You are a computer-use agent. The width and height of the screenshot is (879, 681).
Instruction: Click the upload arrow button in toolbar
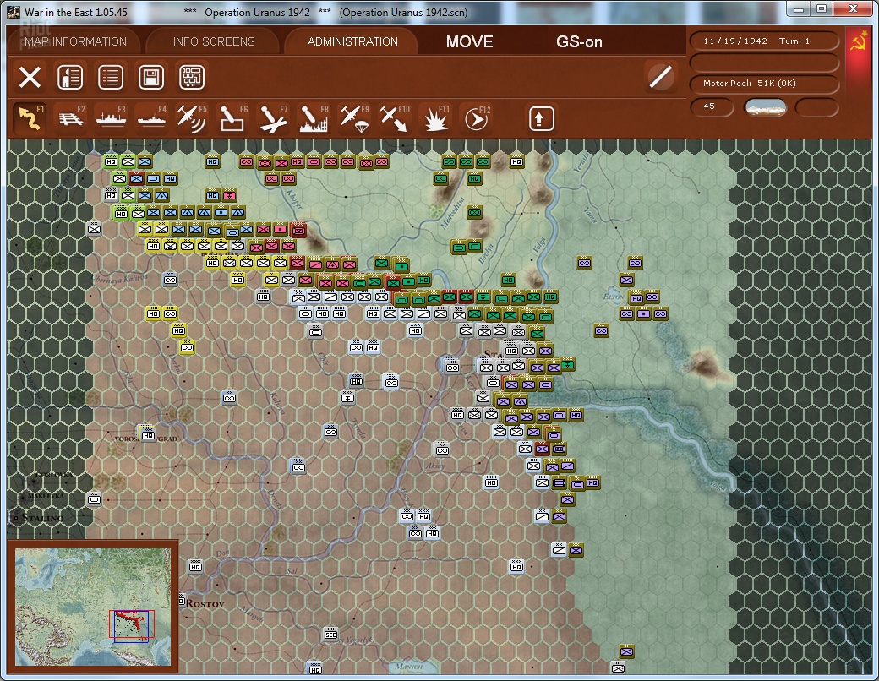point(542,118)
